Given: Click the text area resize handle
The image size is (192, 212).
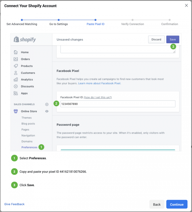Looking at the screenshot, I should (174, 52).
